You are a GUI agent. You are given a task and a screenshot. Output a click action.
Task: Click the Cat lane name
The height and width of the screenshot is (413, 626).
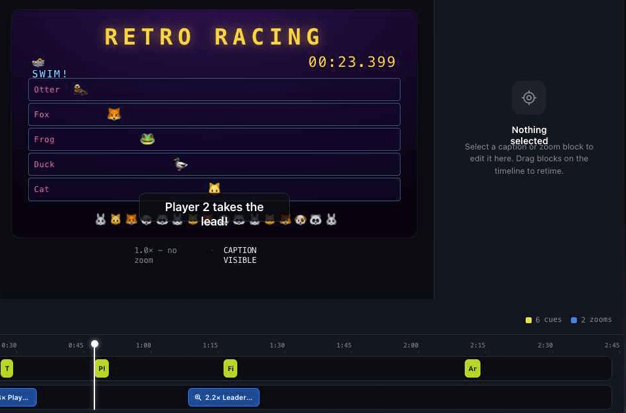coord(41,189)
